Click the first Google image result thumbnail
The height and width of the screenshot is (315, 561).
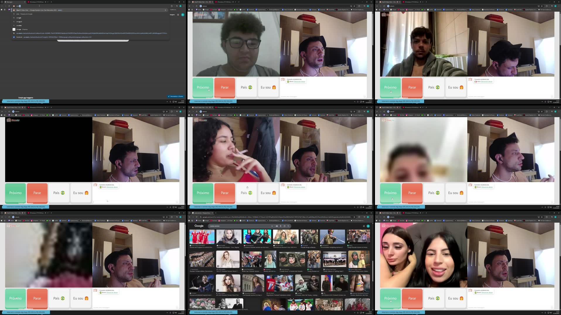coord(202,237)
